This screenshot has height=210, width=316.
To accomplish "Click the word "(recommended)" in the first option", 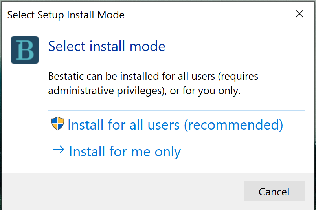I will coord(233,124).
